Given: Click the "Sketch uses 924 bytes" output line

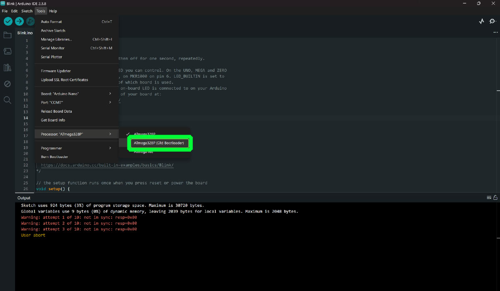Looking at the screenshot, I should coord(112,205).
